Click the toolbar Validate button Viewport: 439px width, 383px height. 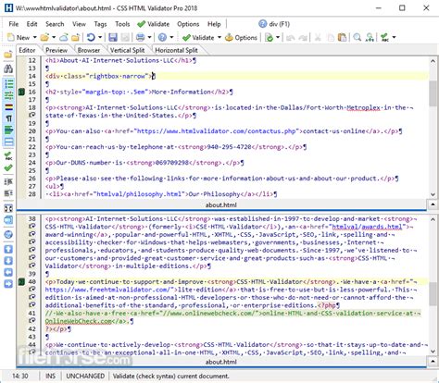[198, 38]
